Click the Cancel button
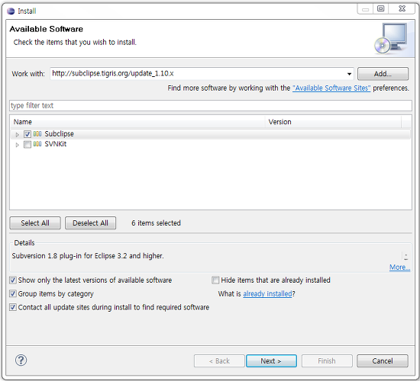This screenshot has width=420, height=381. point(383,361)
